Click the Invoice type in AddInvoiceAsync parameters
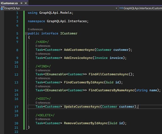Viewport: 162px width, 134px height. coord(101,58)
